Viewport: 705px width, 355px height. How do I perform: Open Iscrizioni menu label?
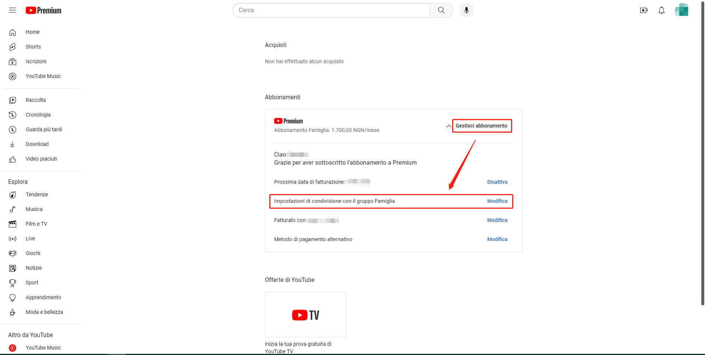coord(36,61)
